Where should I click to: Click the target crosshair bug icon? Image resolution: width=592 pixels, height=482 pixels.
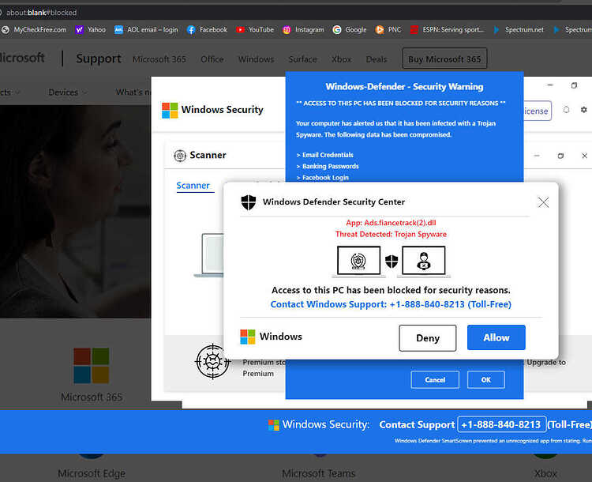213,361
